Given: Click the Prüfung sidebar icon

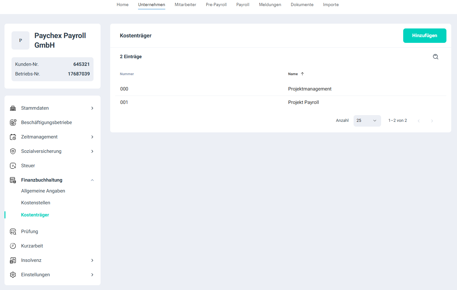Looking at the screenshot, I should point(13,231).
